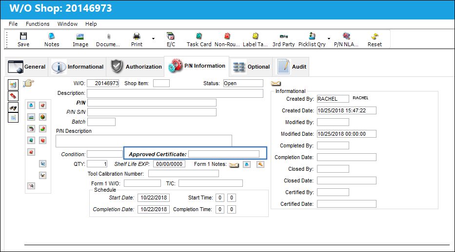This screenshot has width=455, height=252.
Task: Click the envelope icon next to Status
Action: pyautogui.click(x=276, y=83)
